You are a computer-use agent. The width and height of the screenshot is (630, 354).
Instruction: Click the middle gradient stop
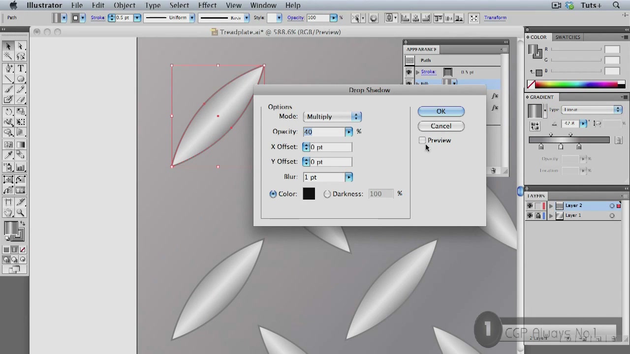click(561, 147)
